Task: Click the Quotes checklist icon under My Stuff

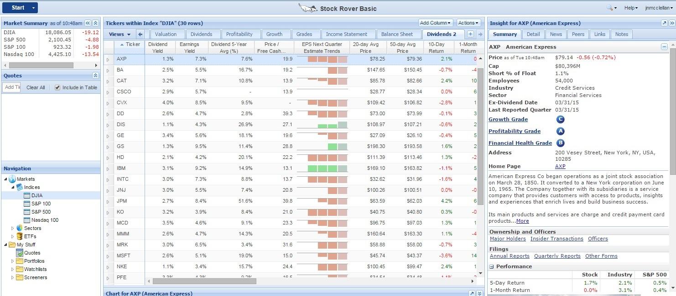Action: pyautogui.click(x=20, y=253)
